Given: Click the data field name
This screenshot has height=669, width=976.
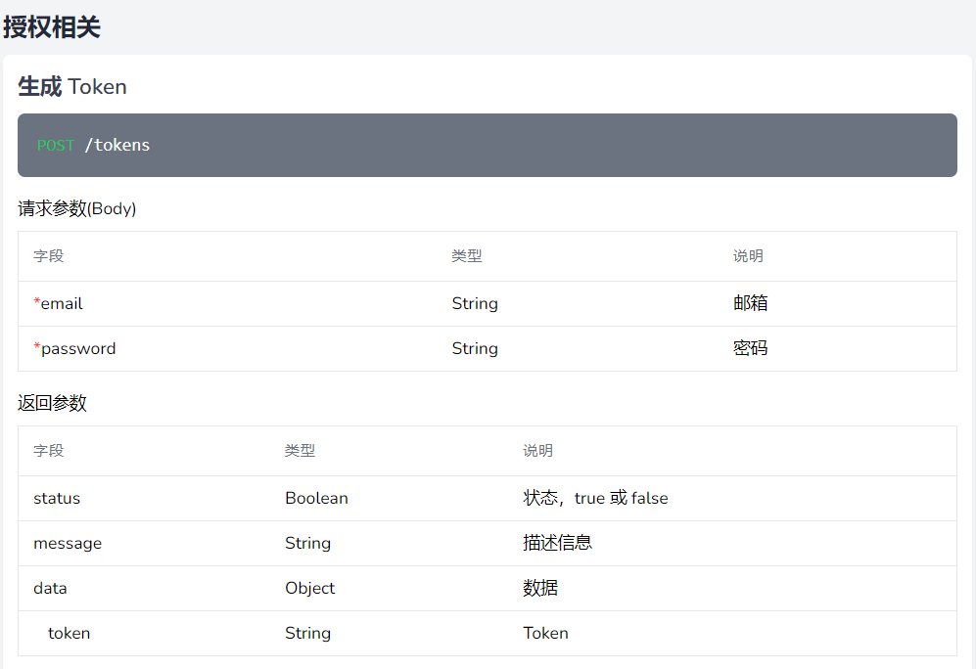Looking at the screenshot, I should pyautogui.click(x=50, y=589).
